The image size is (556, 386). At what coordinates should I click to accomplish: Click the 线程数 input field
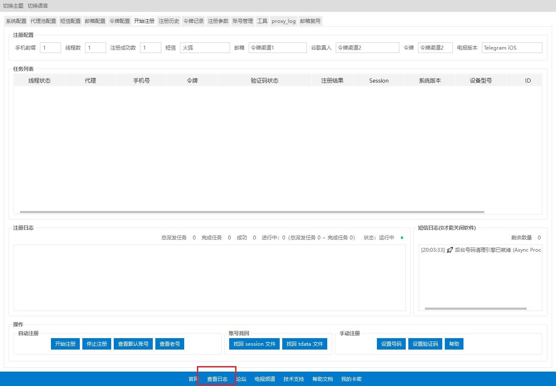click(95, 48)
